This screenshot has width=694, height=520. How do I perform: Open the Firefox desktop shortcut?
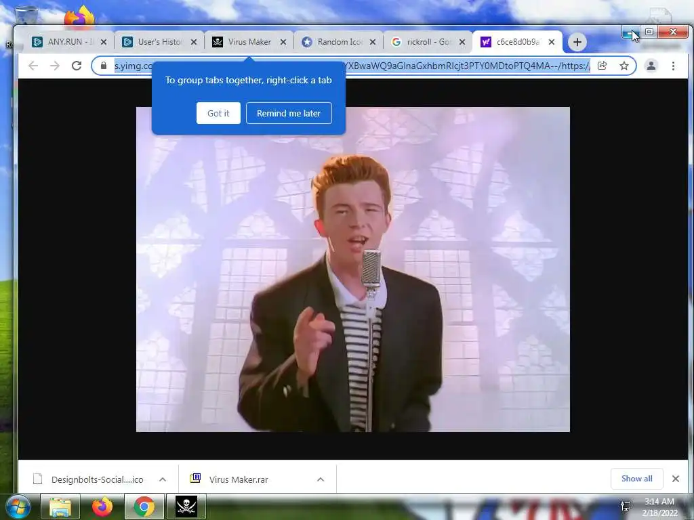(x=79, y=17)
